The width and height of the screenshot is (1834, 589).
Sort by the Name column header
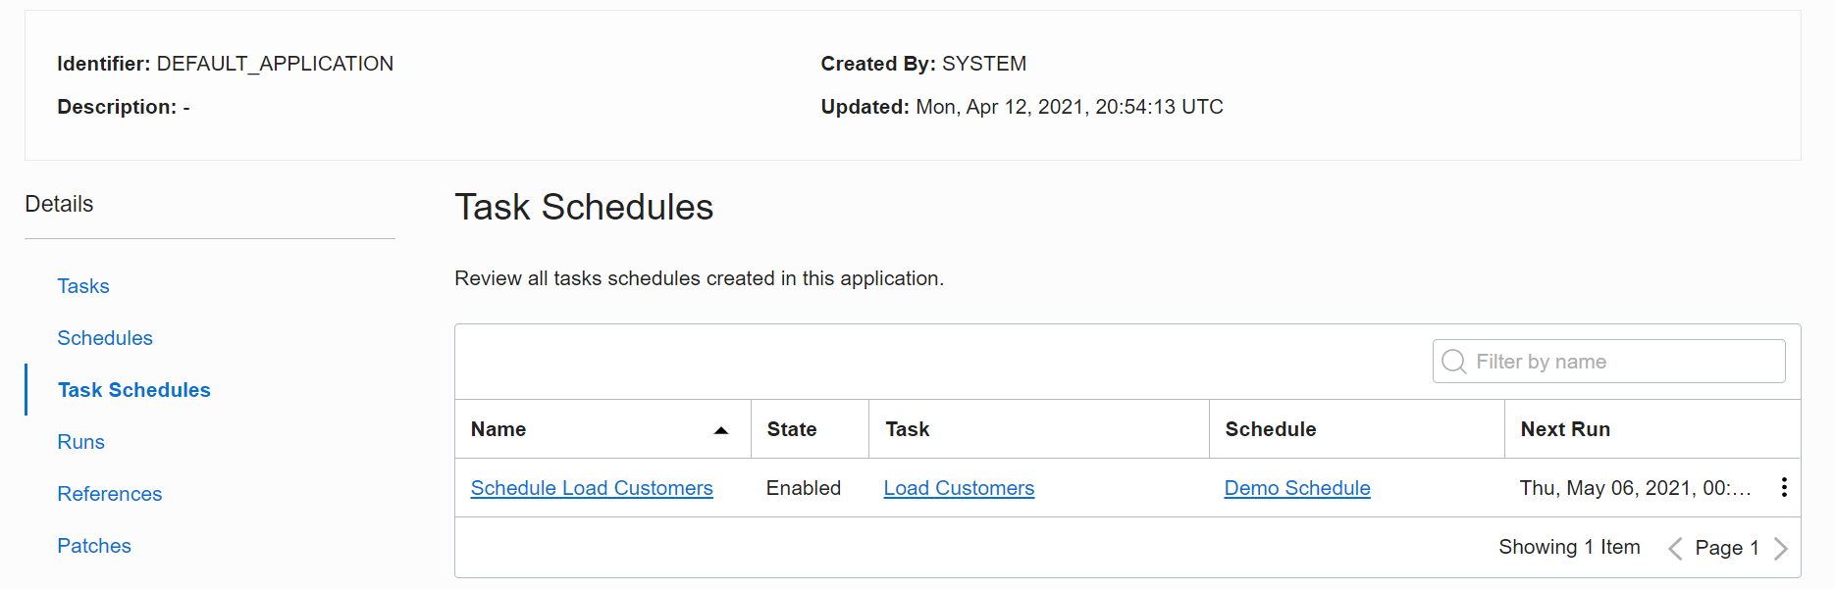(x=498, y=429)
